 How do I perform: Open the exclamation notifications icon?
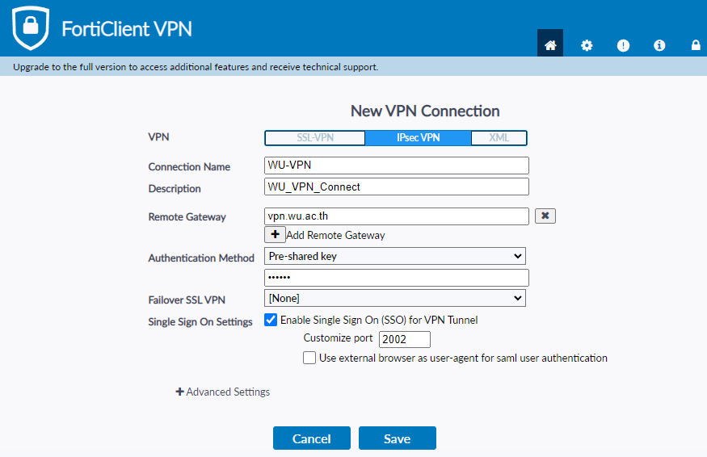click(x=623, y=45)
